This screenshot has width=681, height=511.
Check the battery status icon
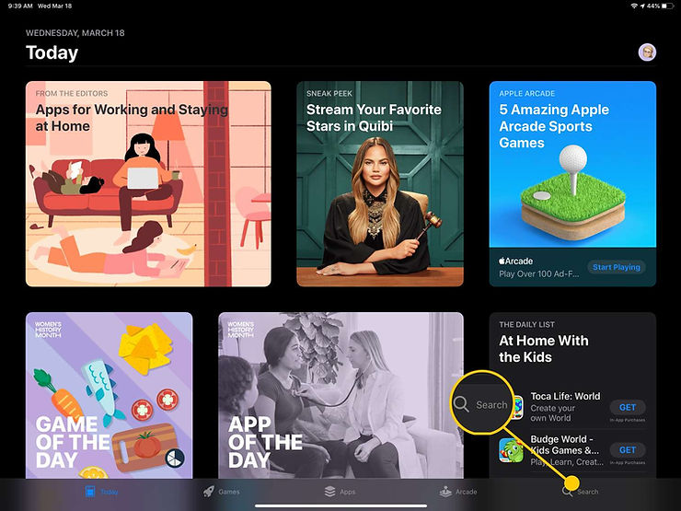pos(667,6)
